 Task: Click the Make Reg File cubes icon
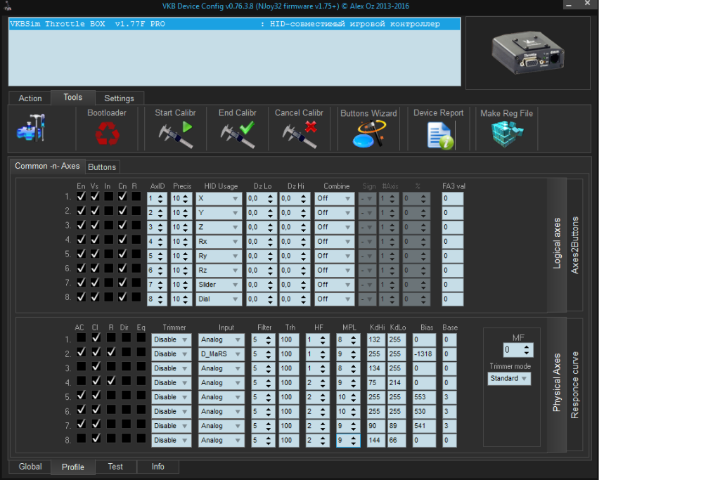click(x=507, y=134)
